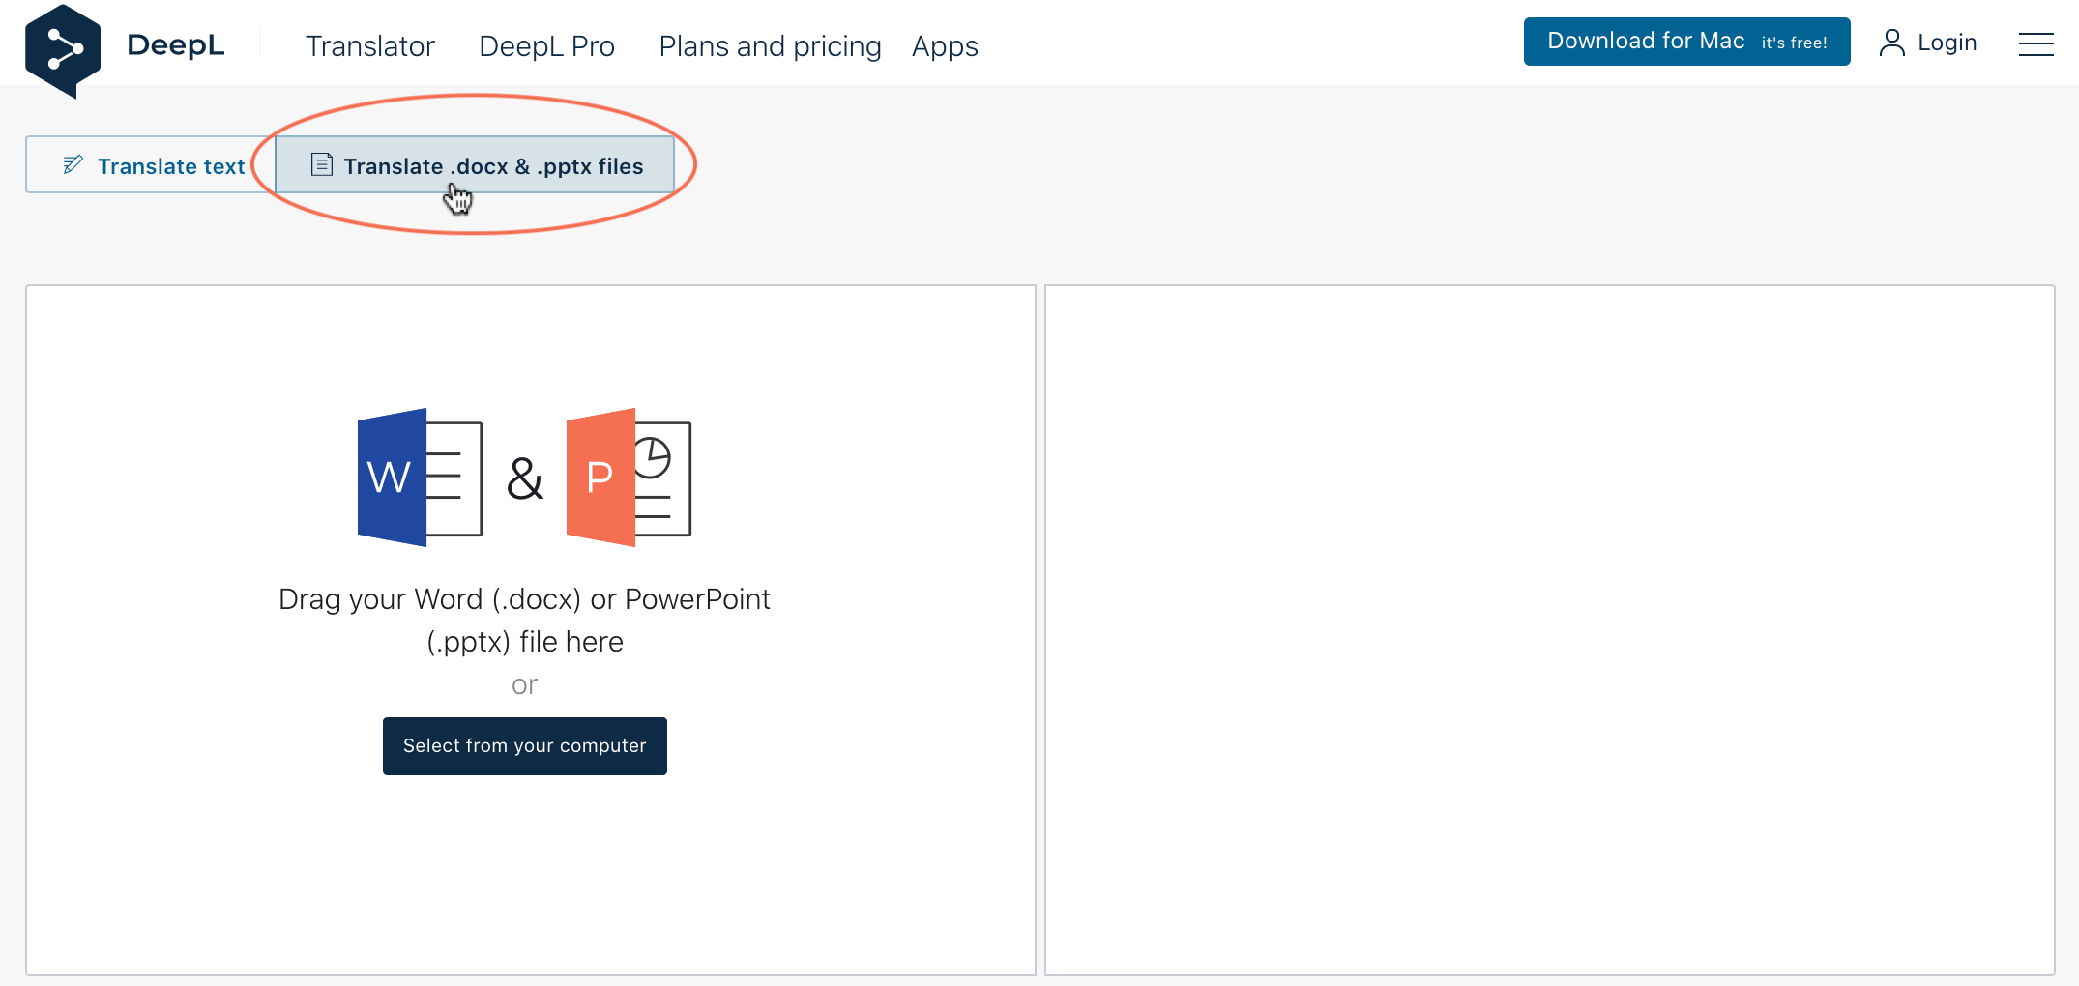Image resolution: width=2079 pixels, height=986 pixels.
Task: Switch to the Translate text tab
Action: (x=170, y=166)
